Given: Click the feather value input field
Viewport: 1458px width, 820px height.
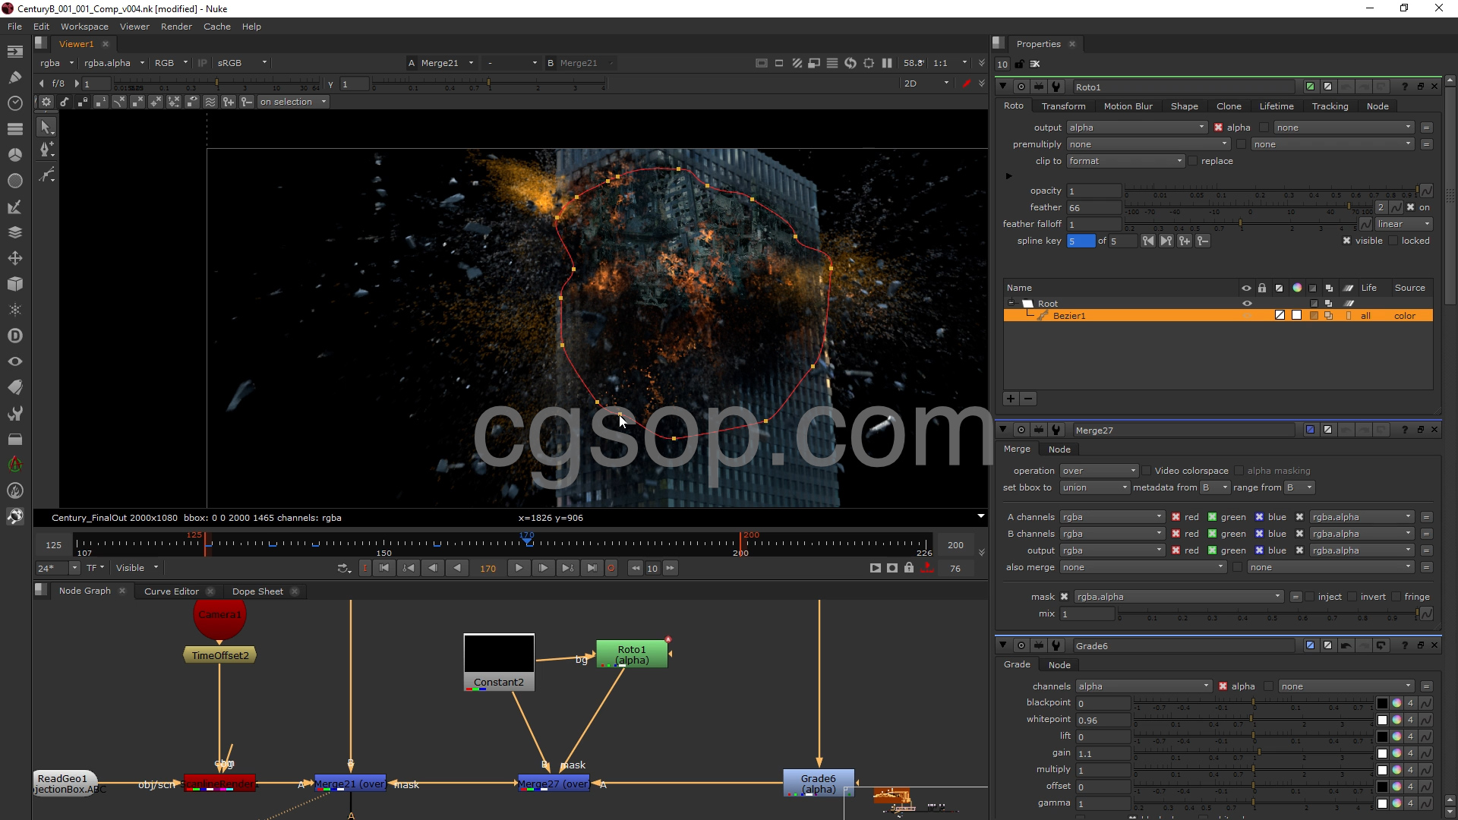Looking at the screenshot, I should tap(1093, 207).
